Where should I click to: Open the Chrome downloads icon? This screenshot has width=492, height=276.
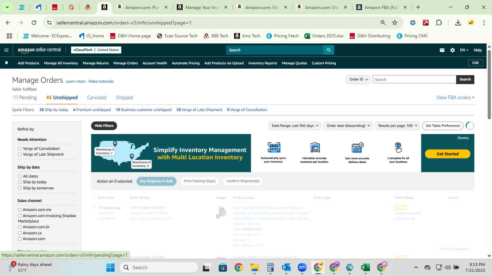(458, 23)
